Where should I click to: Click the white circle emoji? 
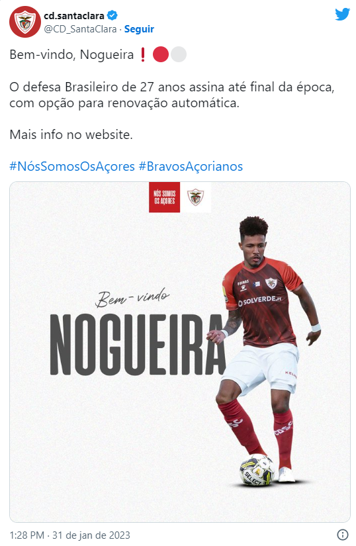[179, 55]
